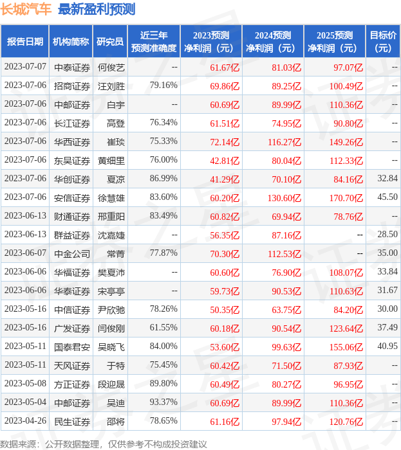Image resolution: width=401 pixels, height=450 pixels.
Task: Click analyst name 于特
Action: tap(116, 366)
